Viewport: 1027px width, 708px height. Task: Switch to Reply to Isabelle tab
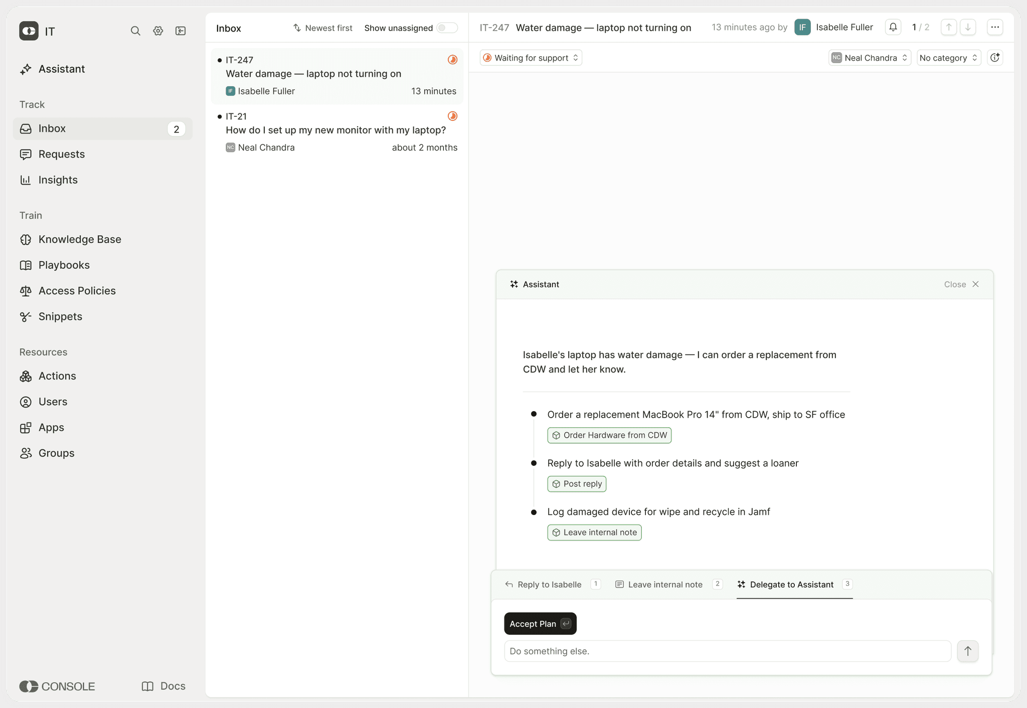click(549, 585)
